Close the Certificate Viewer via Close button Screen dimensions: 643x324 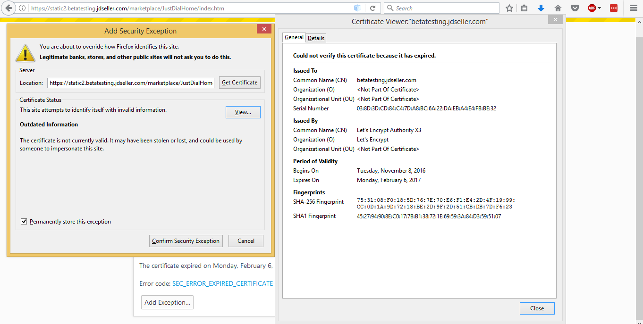click(x=537, y=308)
